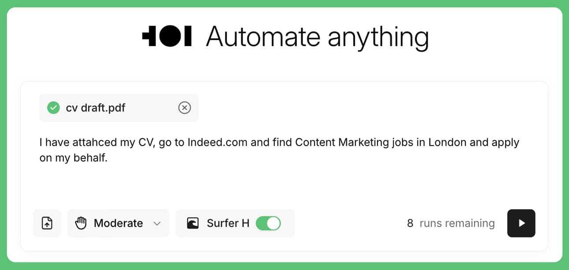Disable the Surfer H toggle switch

tap(268, 223)
